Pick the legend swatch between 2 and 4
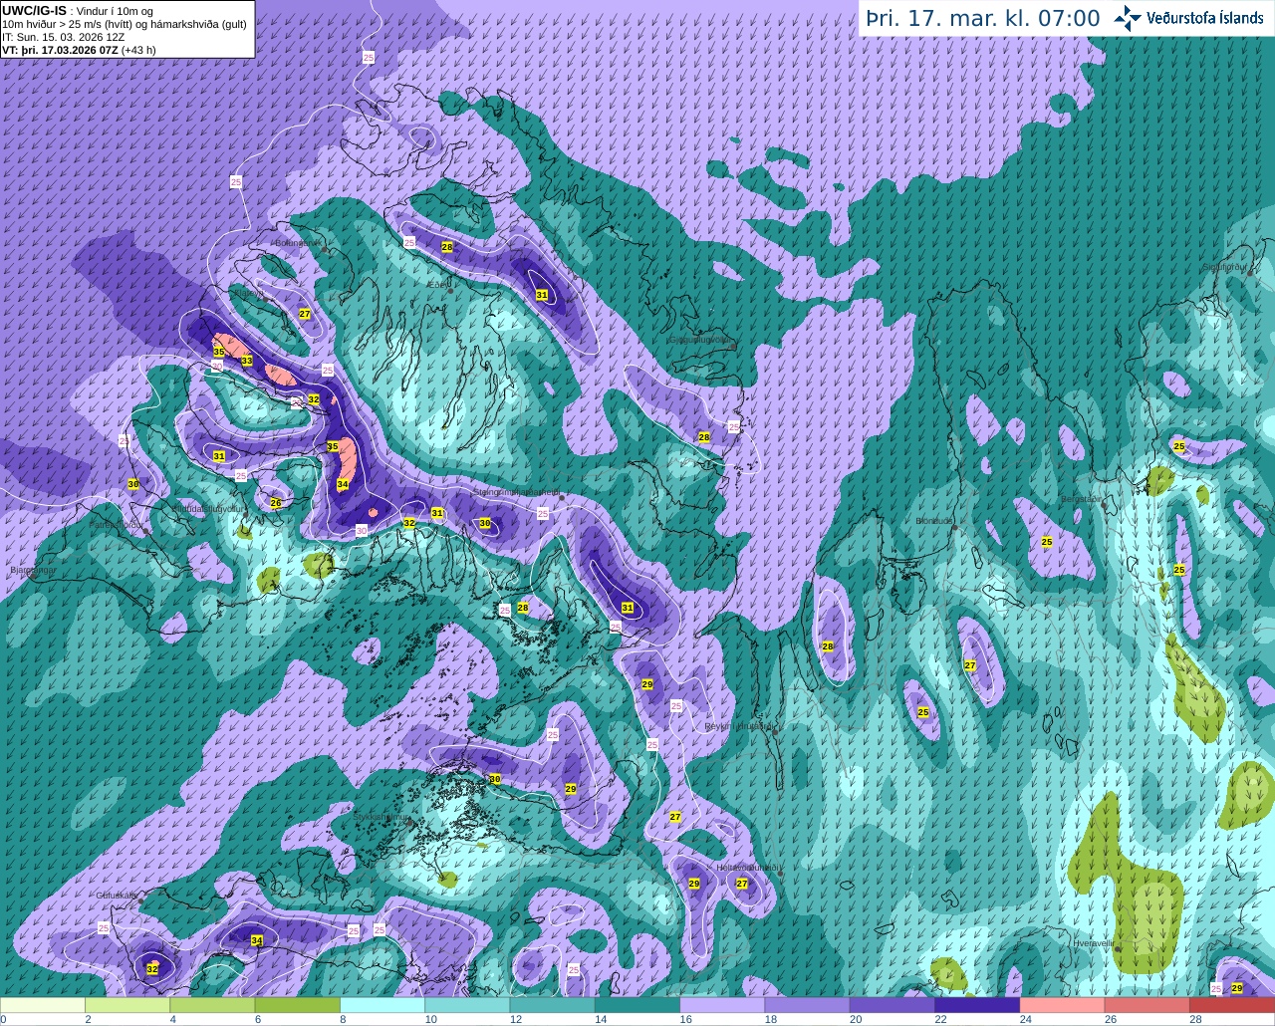Image resolution: width=1275 pixels, height=1026 pixels. tap(127, 1004)
